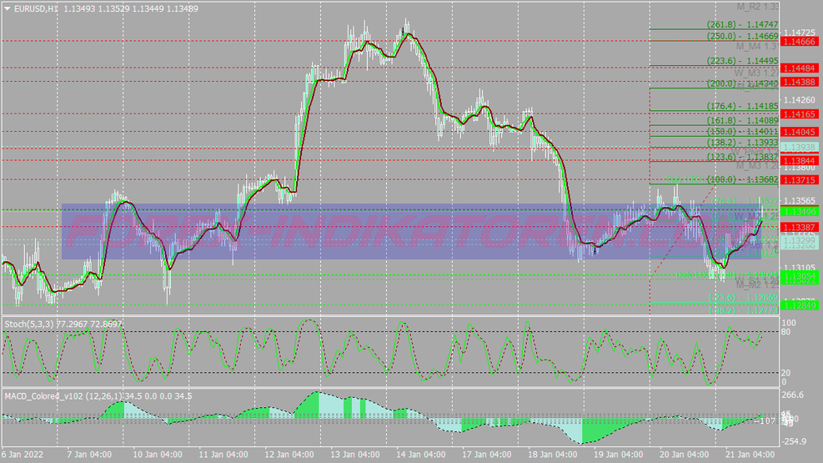823x463 pixels.
Task: Click the green 1.13054 price label
Action: tap(800, 275)
